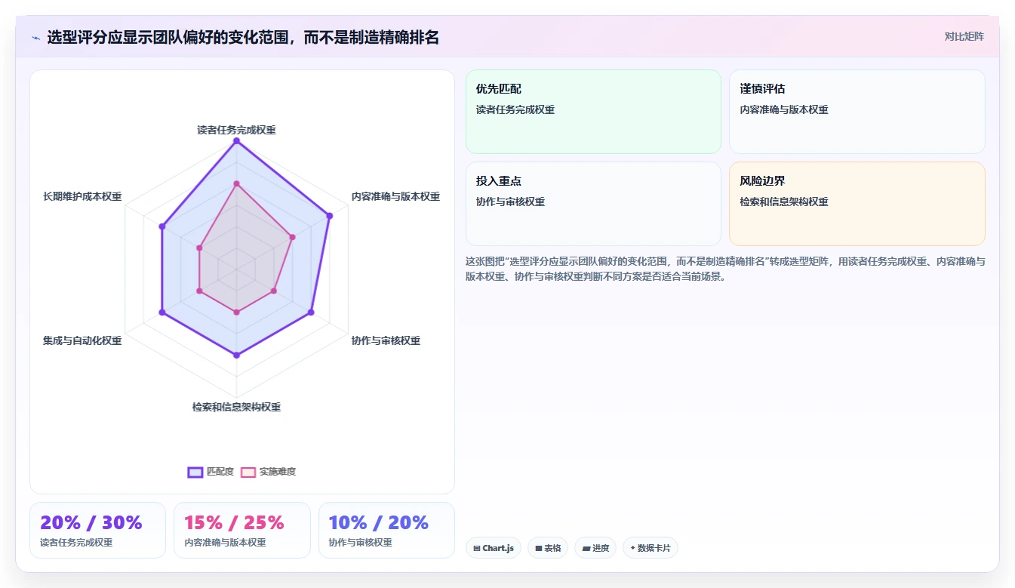Open the 投入重点 card
This screenshot has height=588, width=1015.
coord(593,204)
